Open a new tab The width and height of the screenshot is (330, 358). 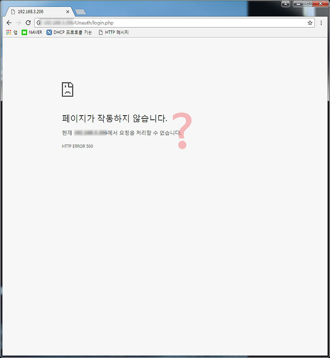80,12
